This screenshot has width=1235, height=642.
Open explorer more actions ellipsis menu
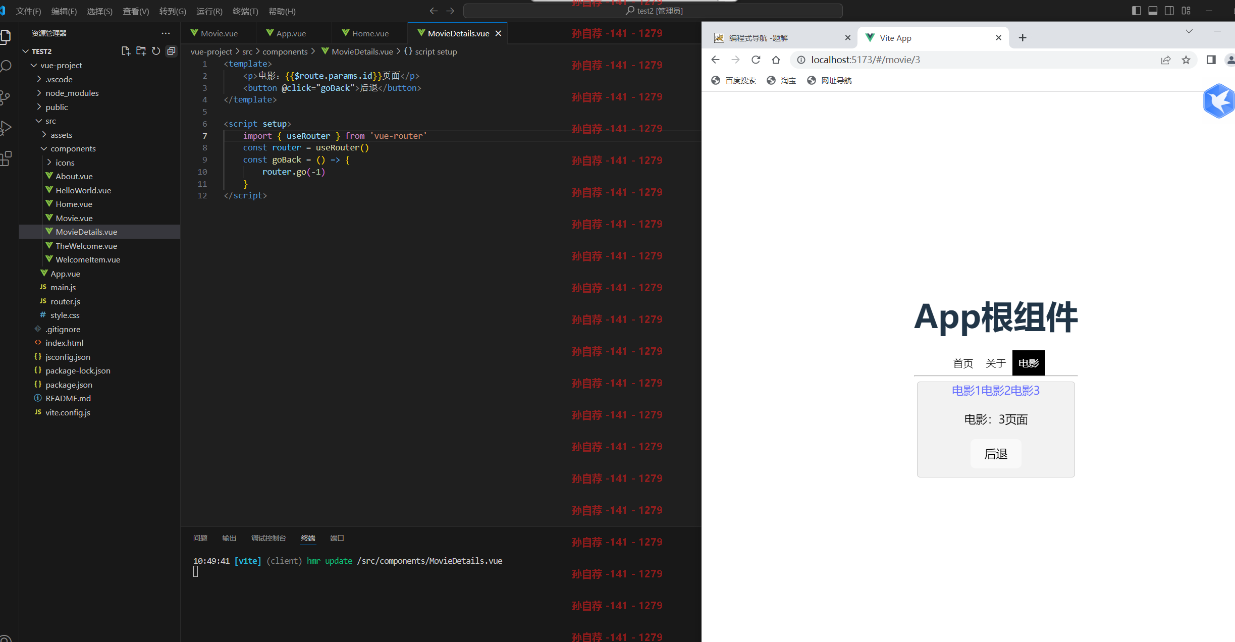(166, 33)
